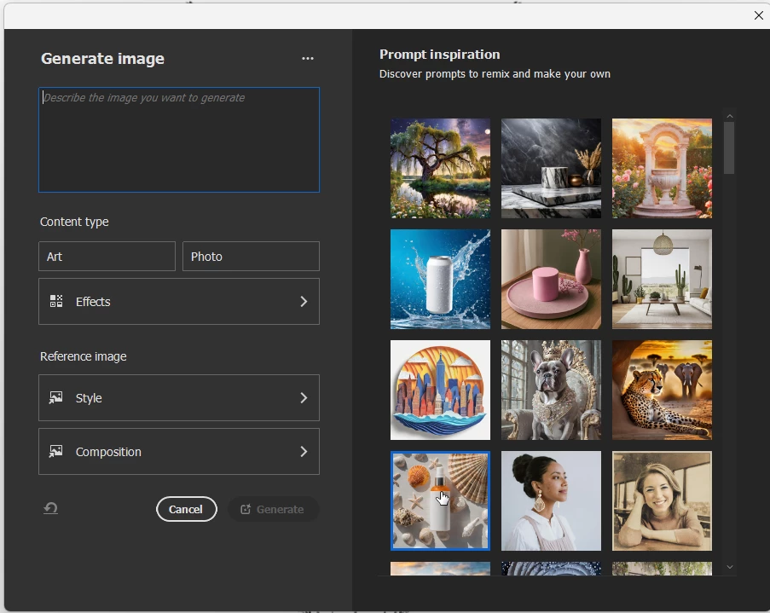Click the reset undo arrow icon
Viewport: 770px width, 613px height.
point(50,508)
